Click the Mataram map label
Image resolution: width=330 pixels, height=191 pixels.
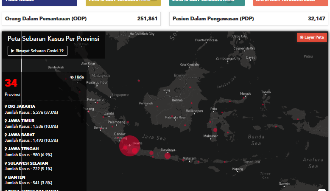[x=189, y=158]
